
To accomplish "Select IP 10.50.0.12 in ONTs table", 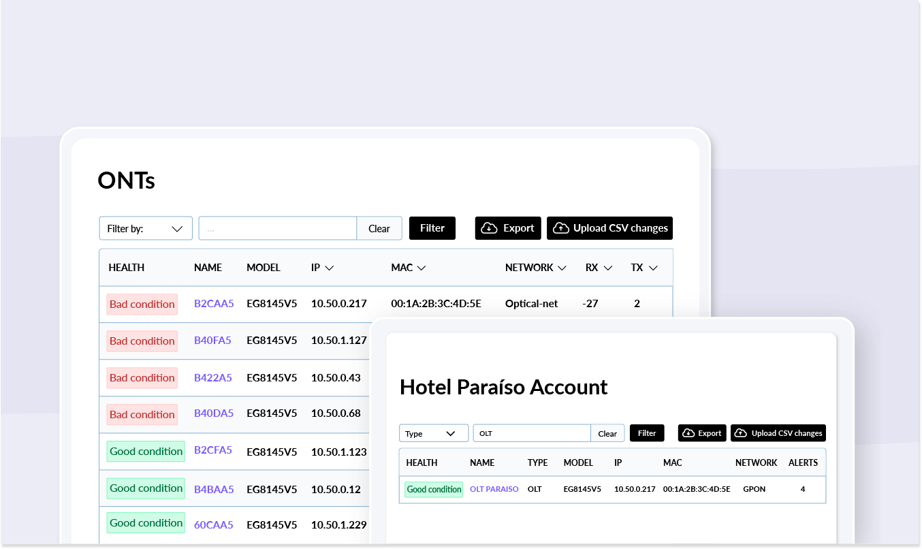I will pyautogui.click(x=336, y=489).
